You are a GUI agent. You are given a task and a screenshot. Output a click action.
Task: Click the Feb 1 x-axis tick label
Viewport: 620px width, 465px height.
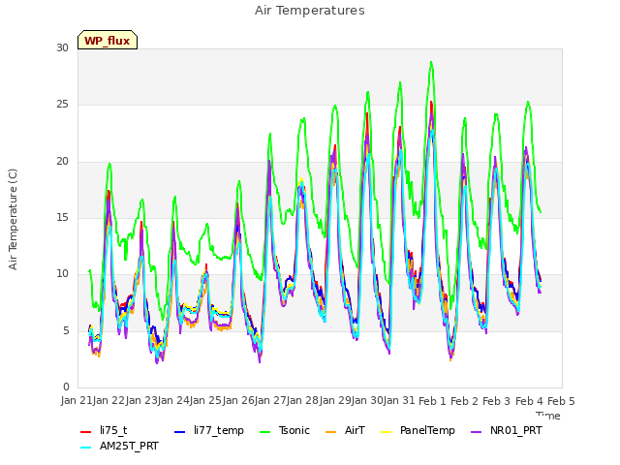(432, 401)
